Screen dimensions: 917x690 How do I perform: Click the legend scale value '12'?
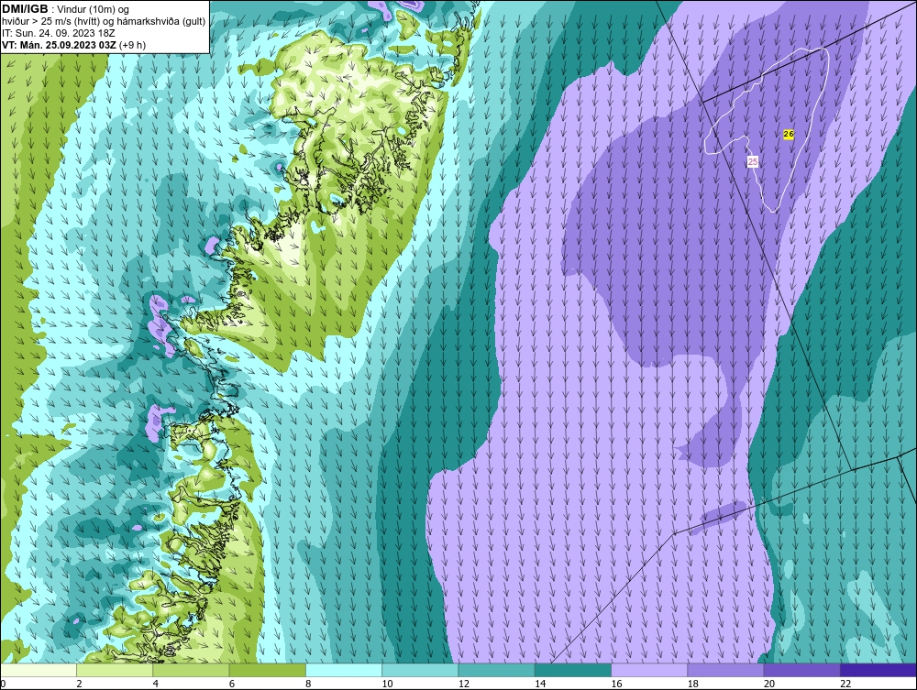(464, 685)
